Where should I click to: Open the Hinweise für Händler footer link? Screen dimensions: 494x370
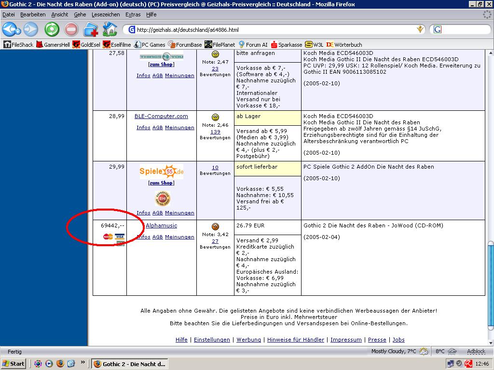[x=296, y=340]
